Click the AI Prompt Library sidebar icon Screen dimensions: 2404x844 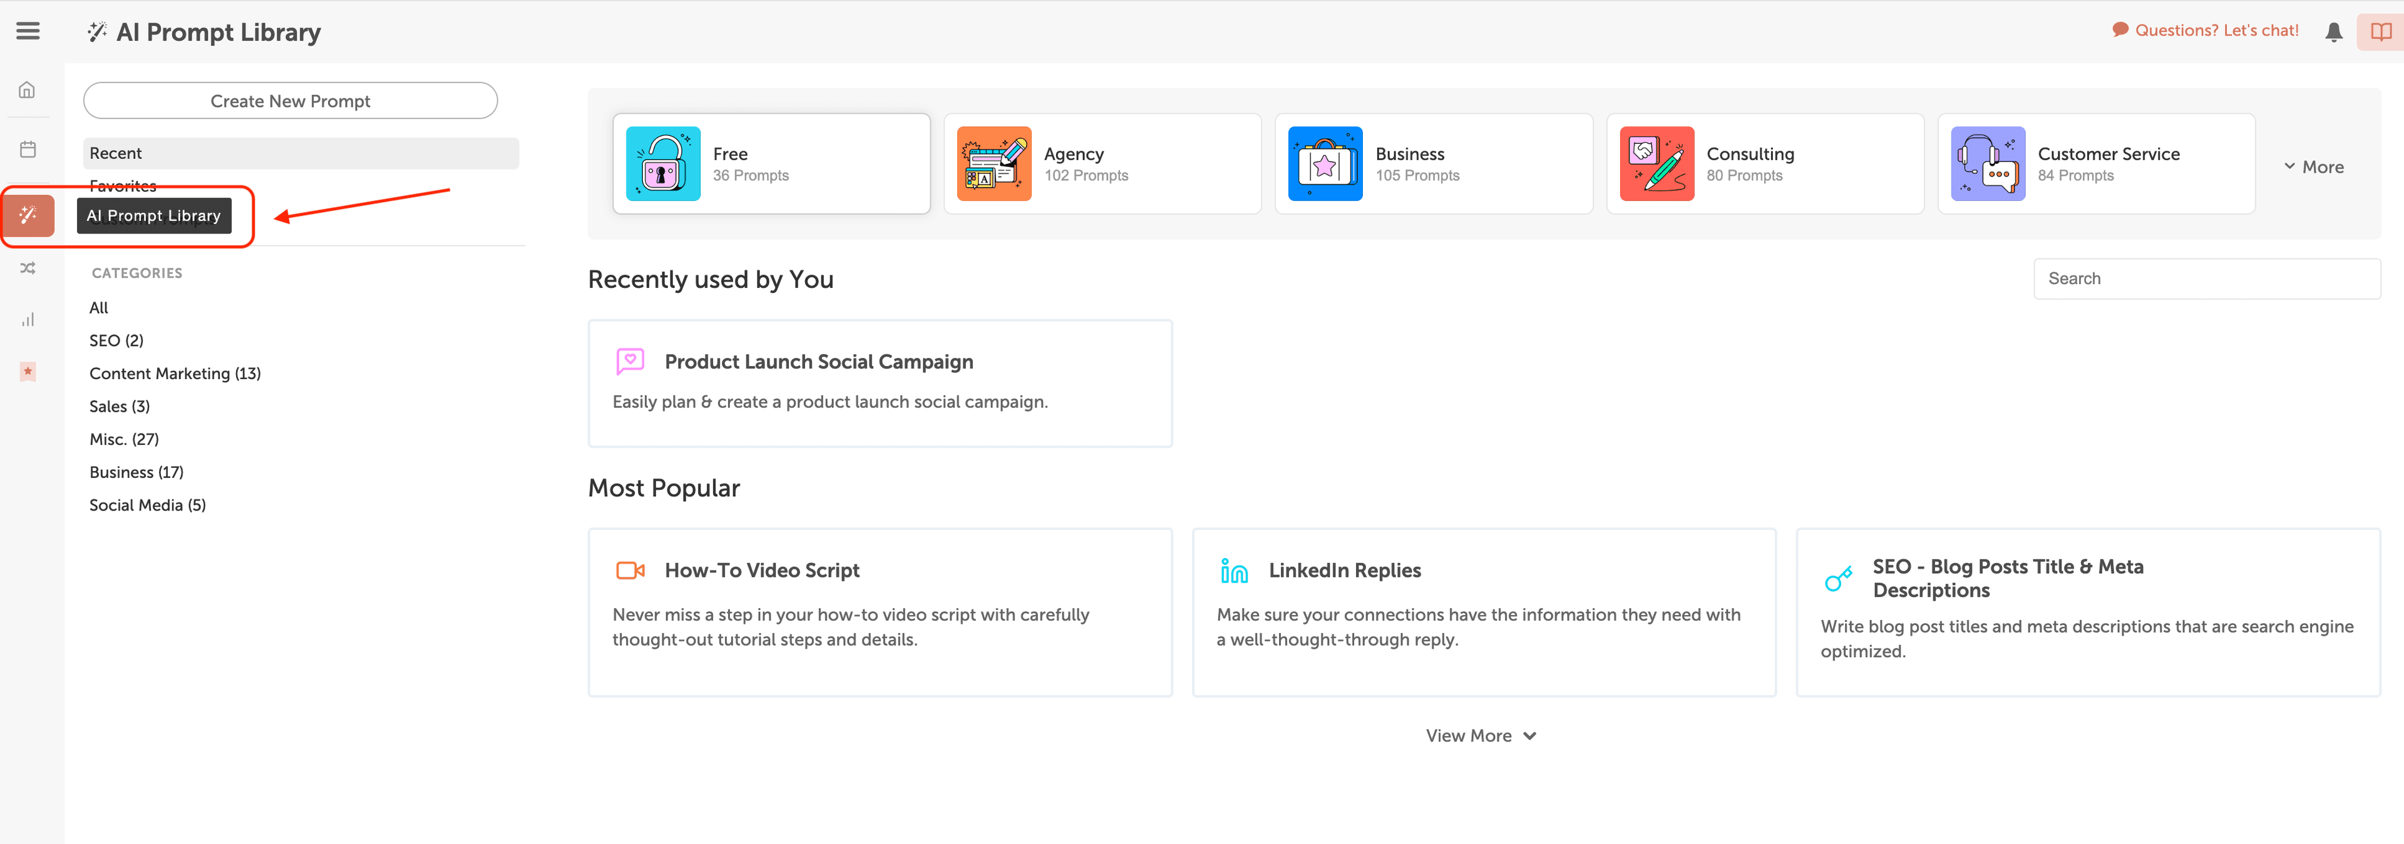click(28, 215)
